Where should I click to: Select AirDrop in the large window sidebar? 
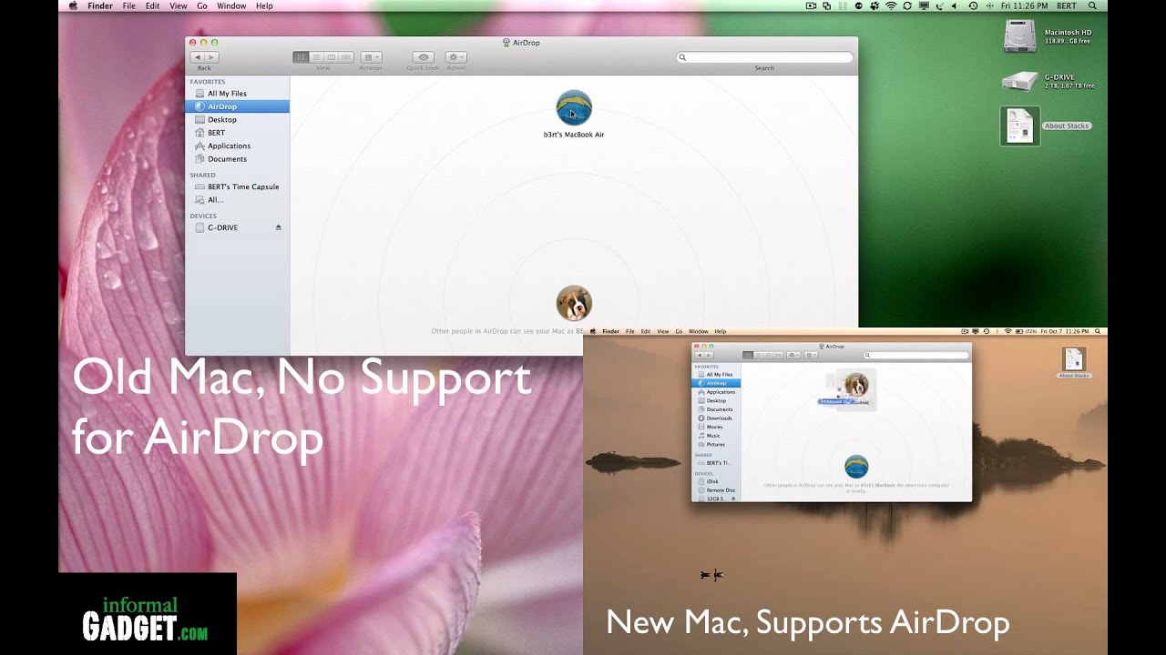pos(237,106)
